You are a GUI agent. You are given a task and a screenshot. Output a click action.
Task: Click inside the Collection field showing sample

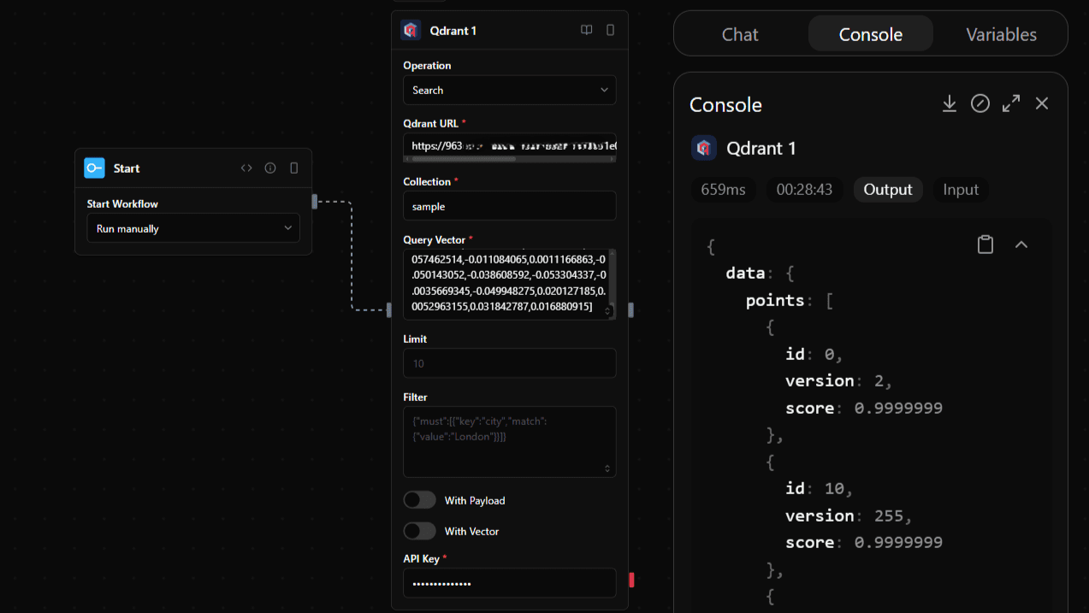click(x=509, y=205)
